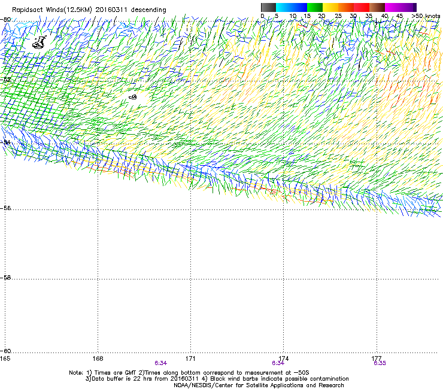Viewport: 443px width, 389px height.
Task: Click the latitude label '-54'
Action: (5, 142)
